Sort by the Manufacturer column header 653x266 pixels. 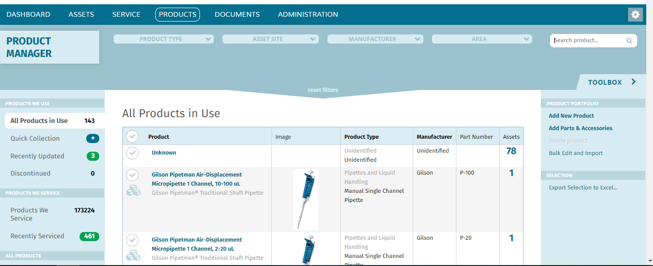click(x=434, y=137)
